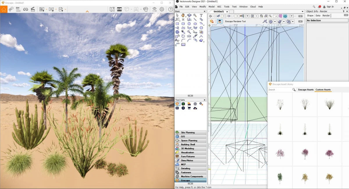
Task: Open the 3D Modeling tool set
Action: pyautogui.click(x=190, y=149)
